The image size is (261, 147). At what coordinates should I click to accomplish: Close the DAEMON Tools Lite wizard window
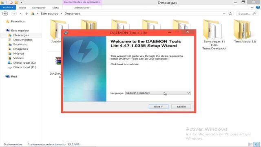click(x=188, y=32)
